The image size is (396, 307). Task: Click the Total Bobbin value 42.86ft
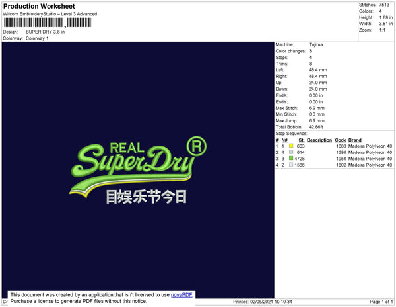316,127
